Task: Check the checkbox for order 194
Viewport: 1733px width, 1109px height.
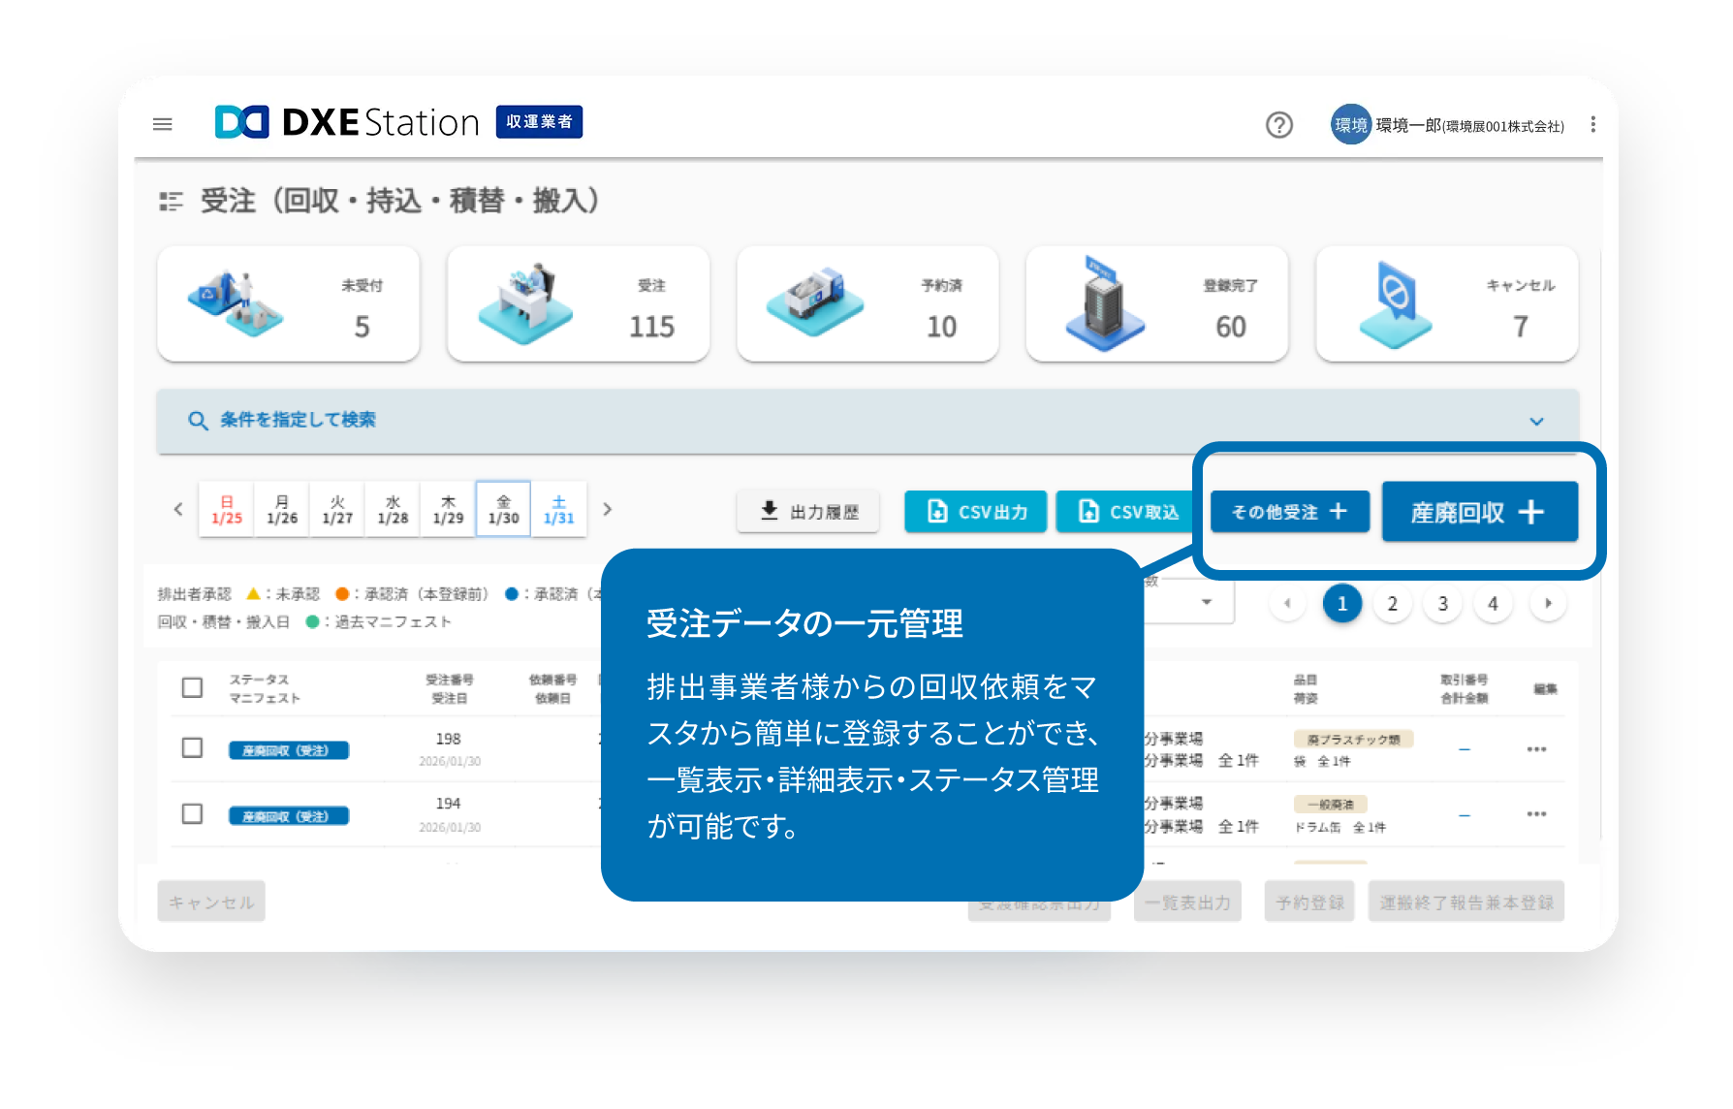Action: 192,814
